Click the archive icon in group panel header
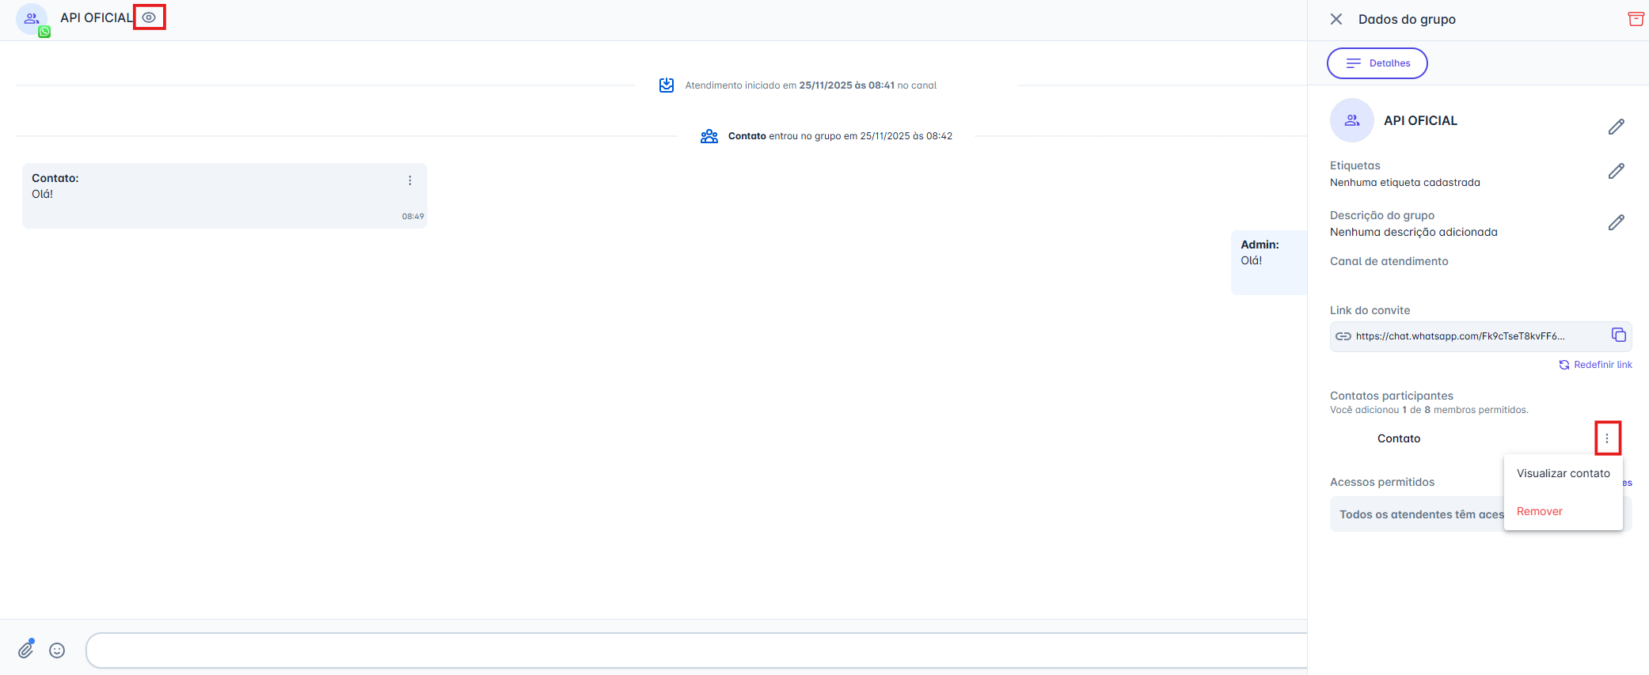Viewport: 1649px width, 675px height. [1636, 19]
